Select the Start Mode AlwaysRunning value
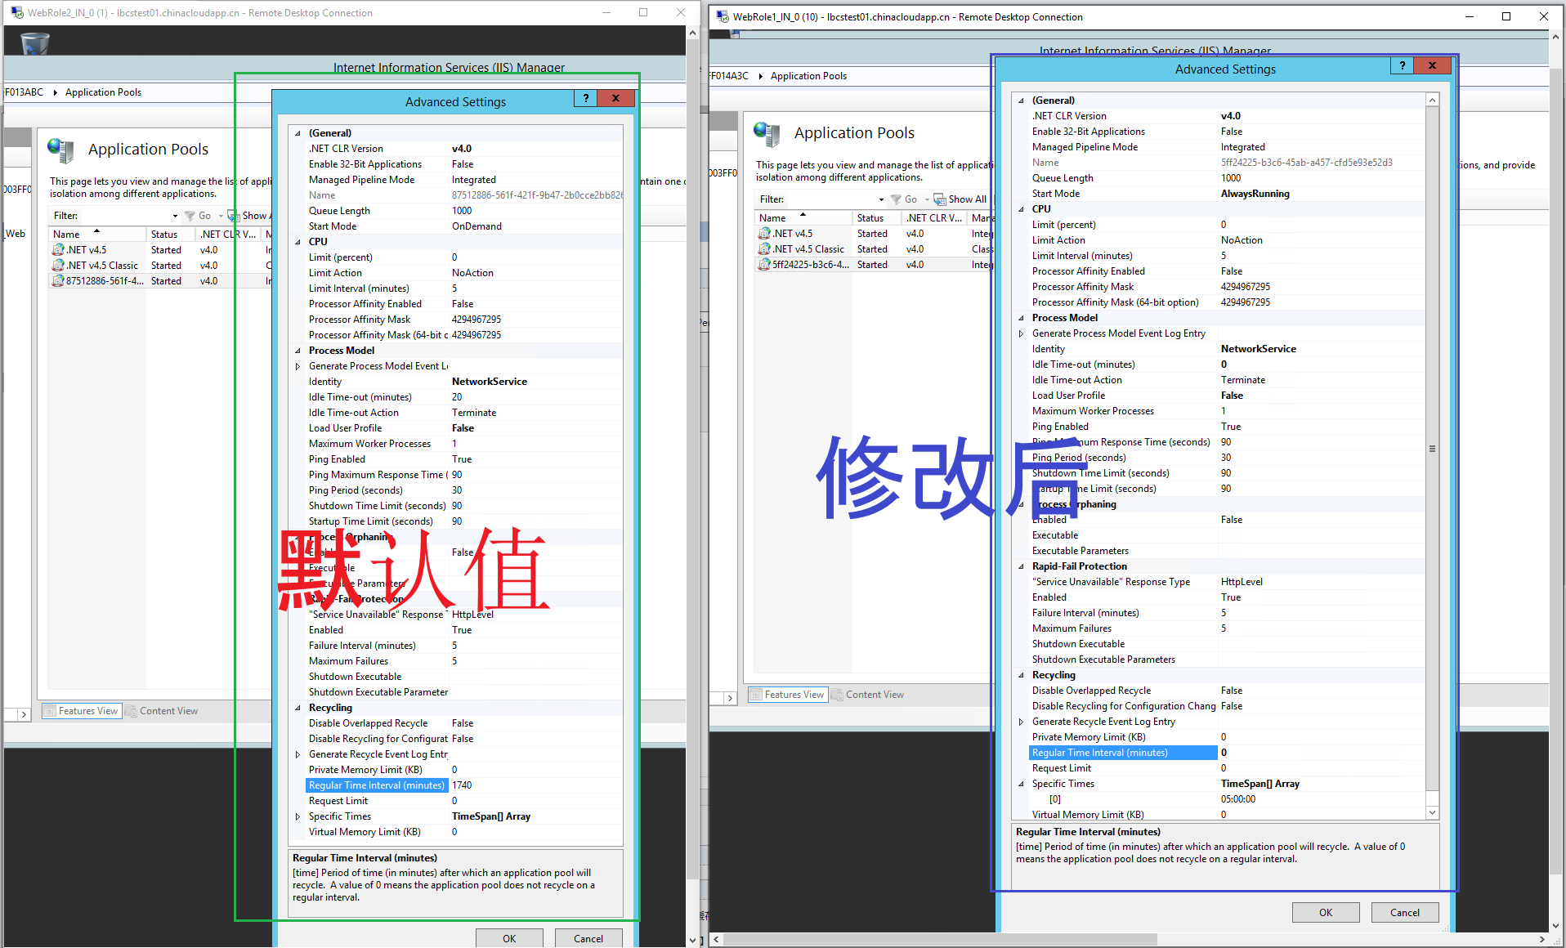The width and height of the screenshot is (1566, 948). (1255, 194)
